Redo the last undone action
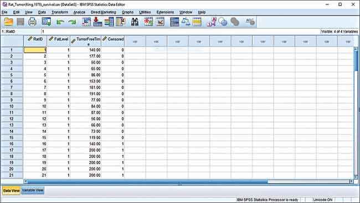The height and width of the screenshot is (203, 360). pyautogui.click(x=72, y=22)
